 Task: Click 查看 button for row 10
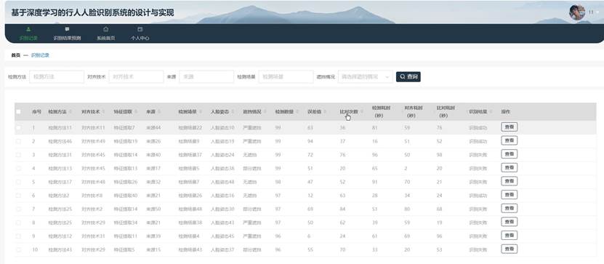click(510, 249)
